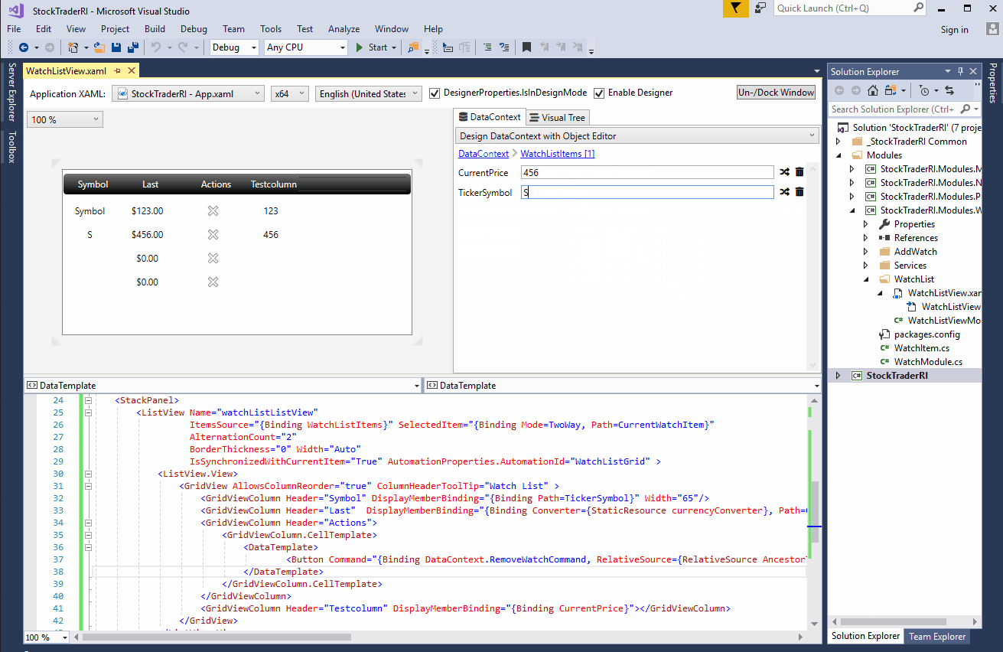The height and width of the screenshot is (652, 1003).
Task: Open the Server Explorer side tab
Action: pos(11,93)
